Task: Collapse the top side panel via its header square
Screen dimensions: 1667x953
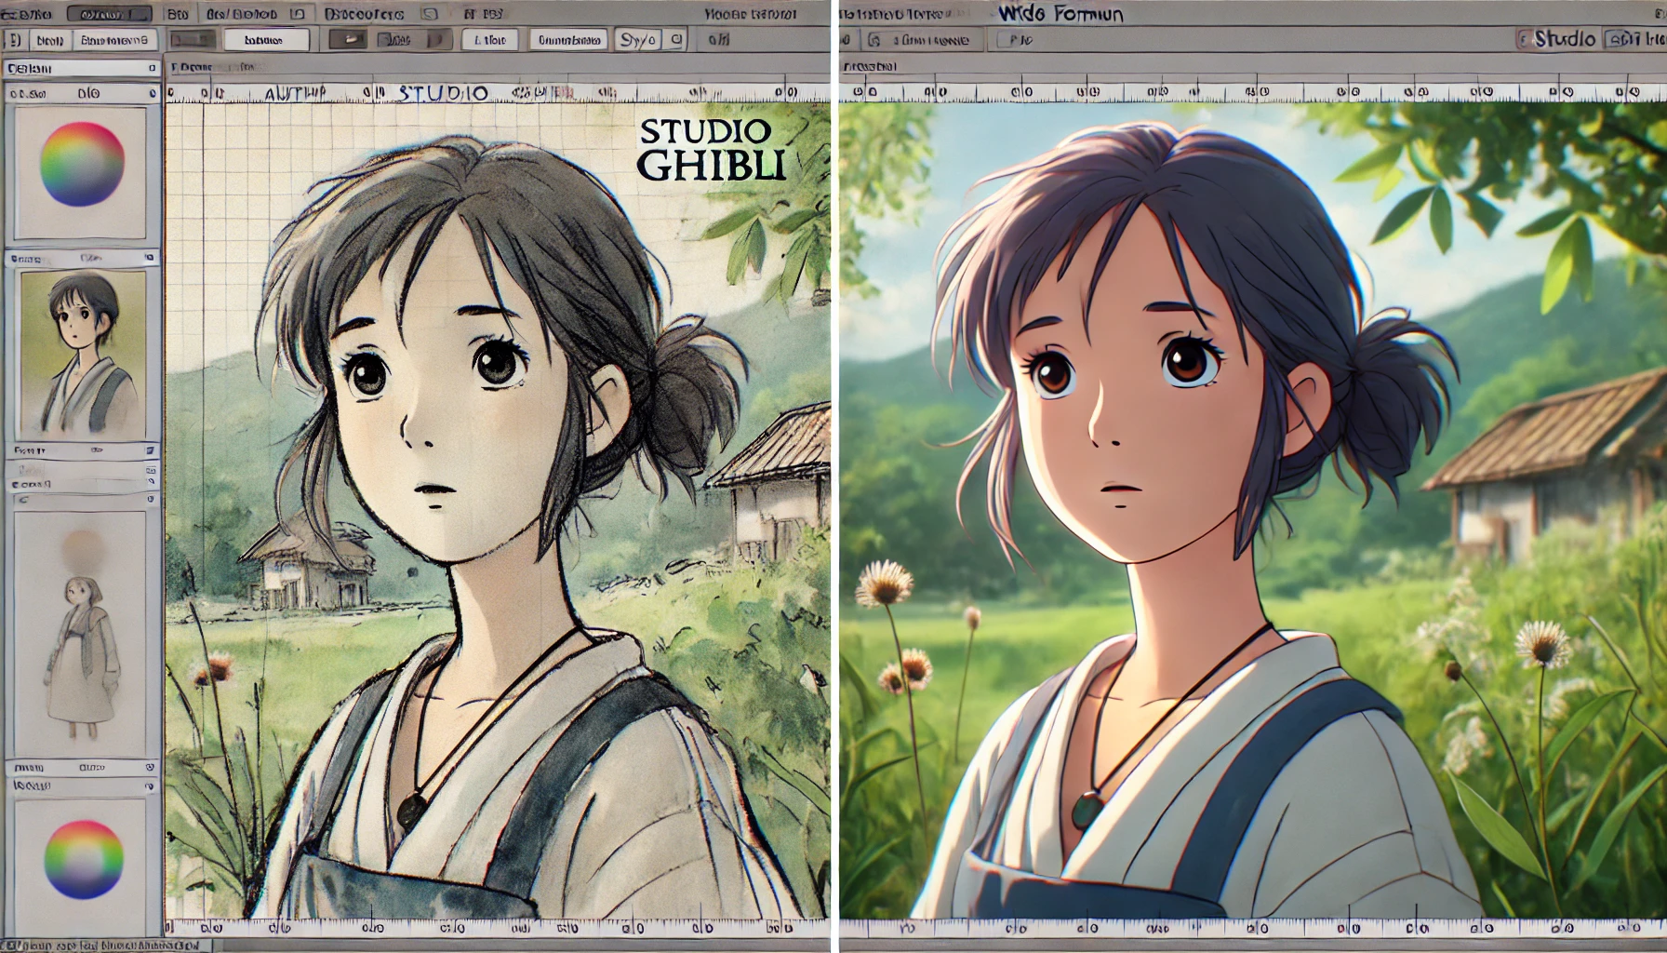Action: point(152,69)
